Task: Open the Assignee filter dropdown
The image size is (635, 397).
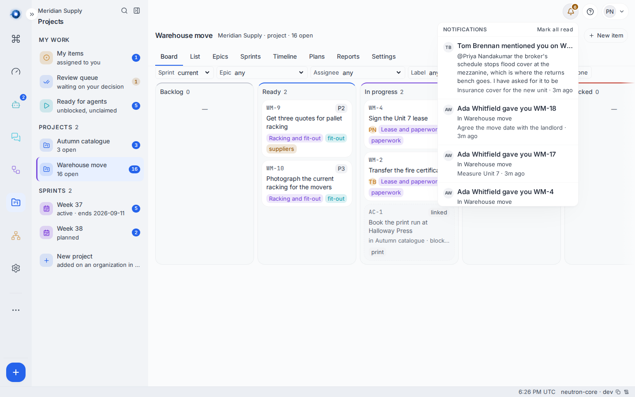Action: coord(358,73)
